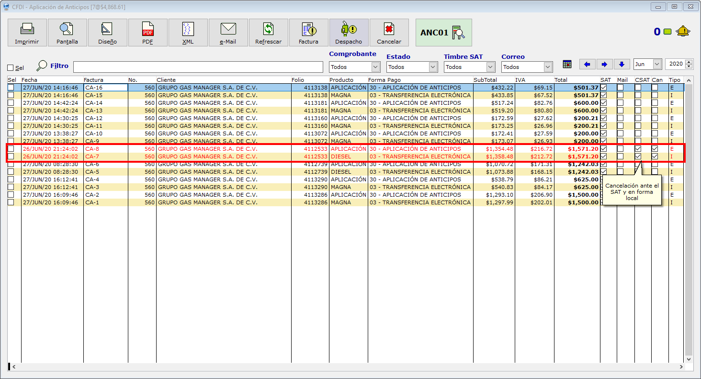The image size is (701, 379).
Task: Click the Total column header
Action: click(x=561, y=80)
